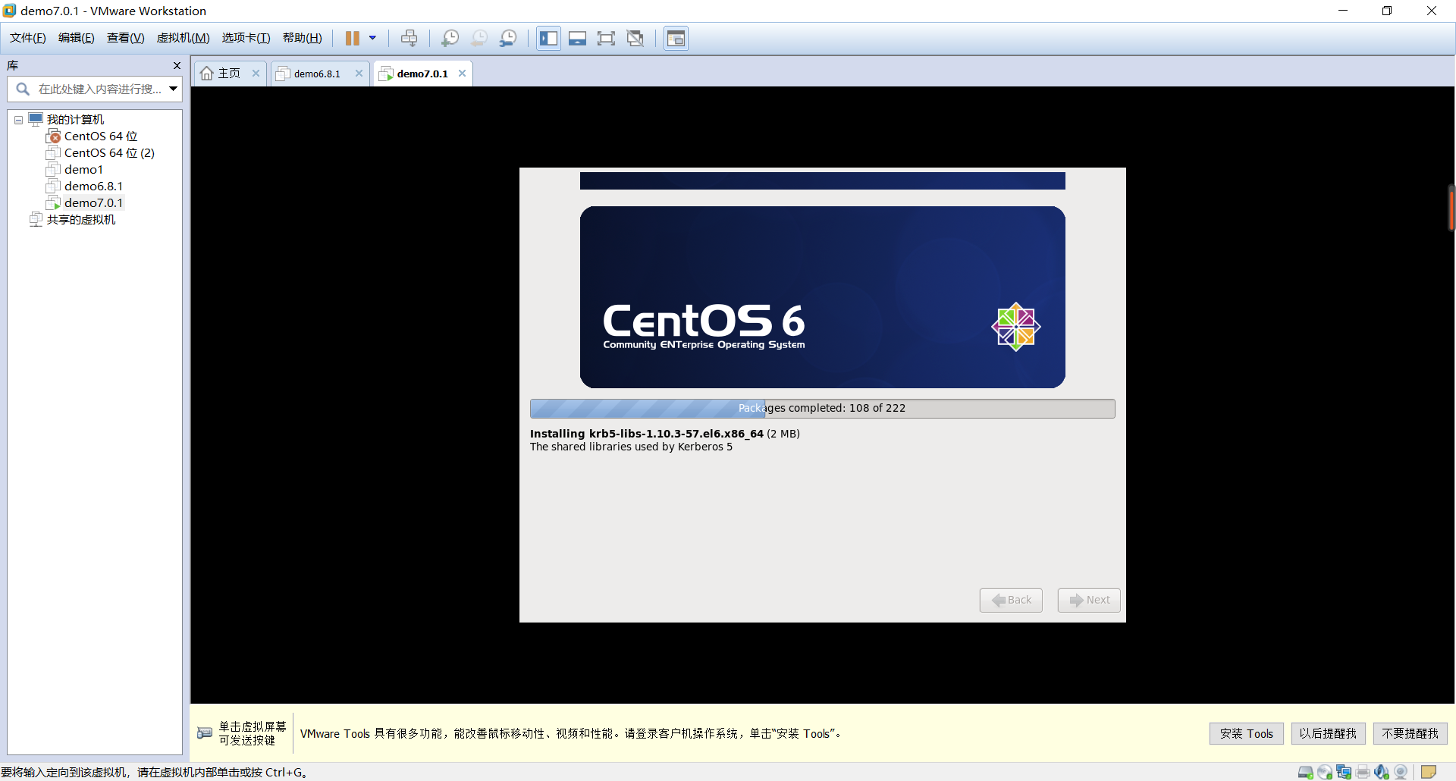Click the CD/DVD drive status icon
This screenshot has width=1456, height=781.
(1325, 772)
